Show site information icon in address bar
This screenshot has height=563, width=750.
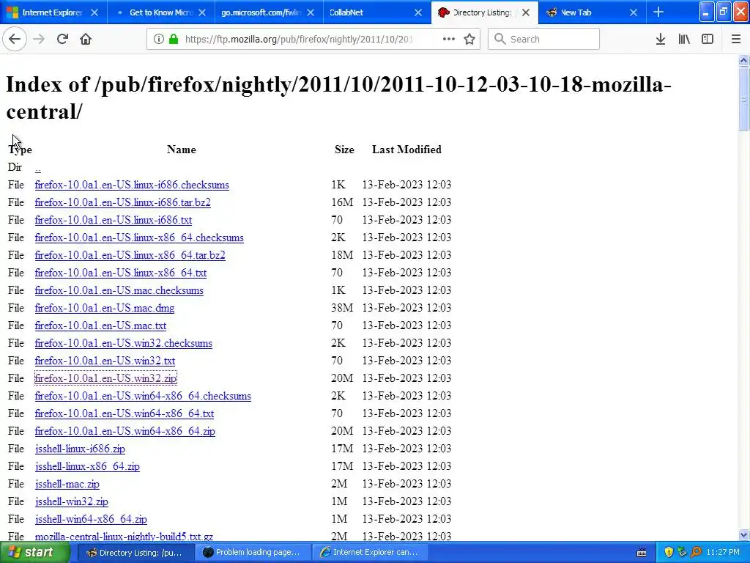point(158,40)
